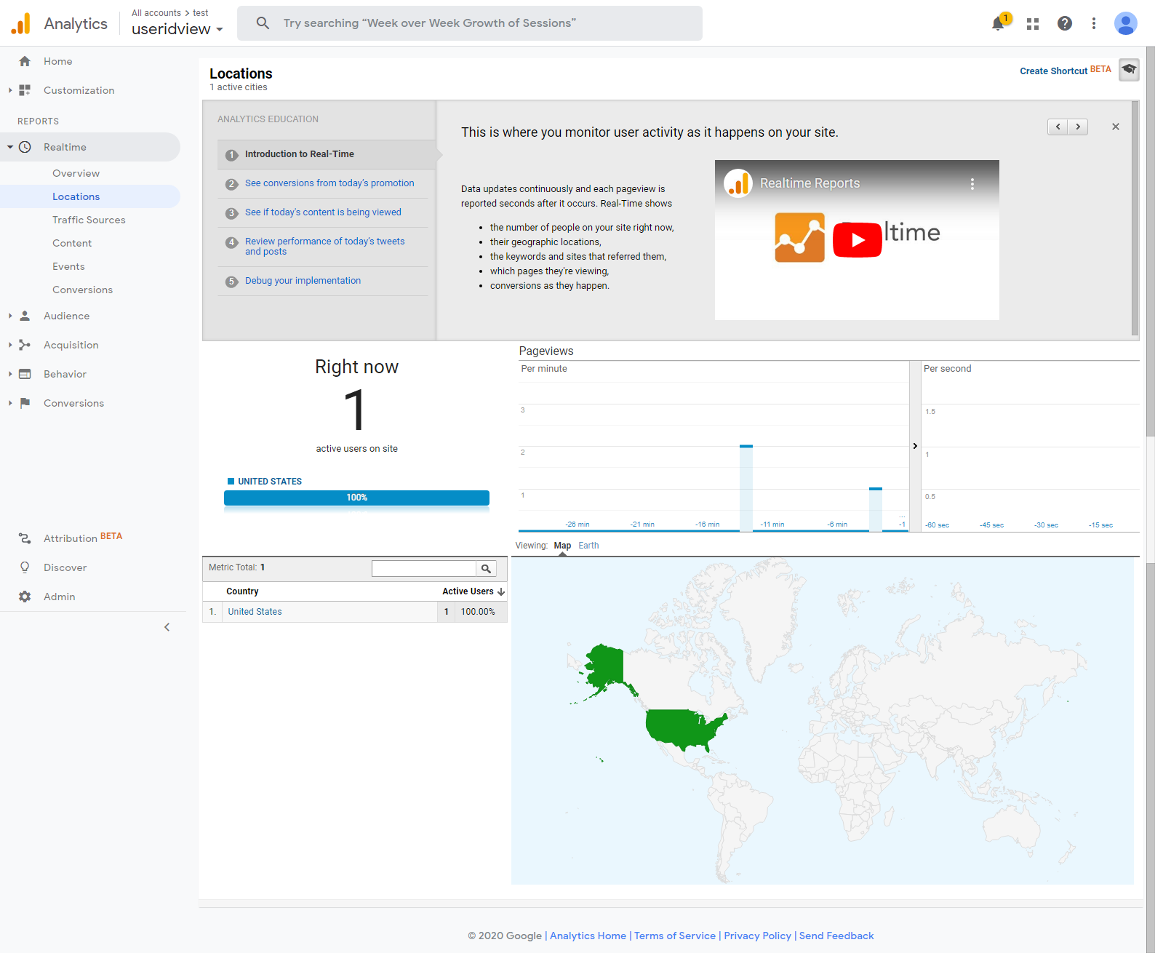Open the useridview account selector dropdown
The image size is (1155, 953).
click(x=177, y=29)
